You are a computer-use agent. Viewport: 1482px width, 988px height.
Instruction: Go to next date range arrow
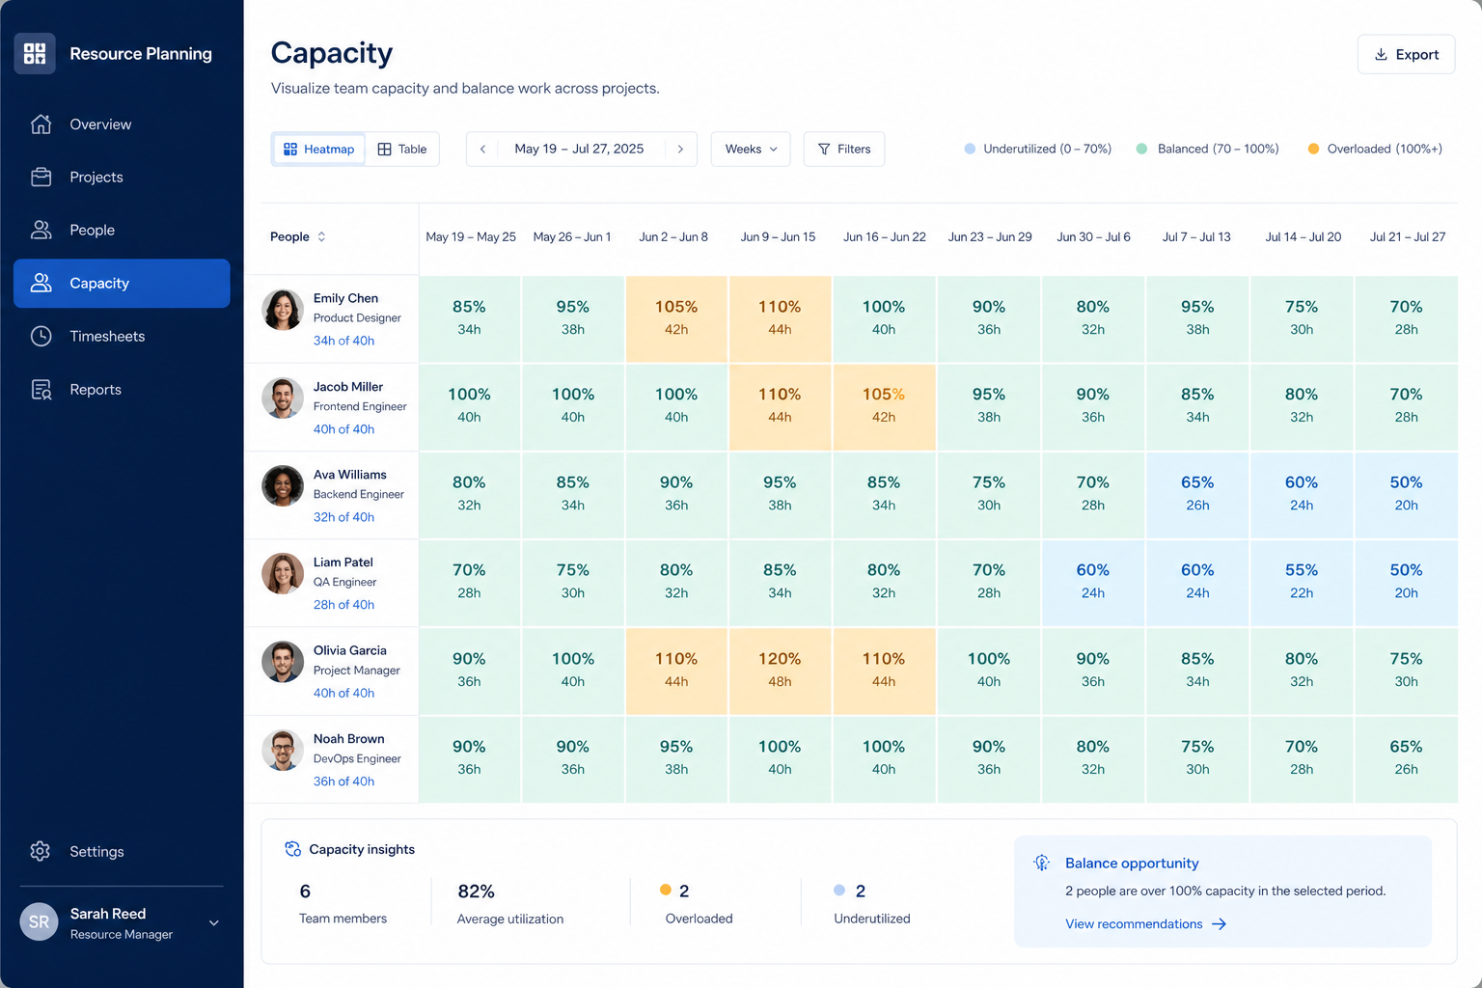pos(680,149)
